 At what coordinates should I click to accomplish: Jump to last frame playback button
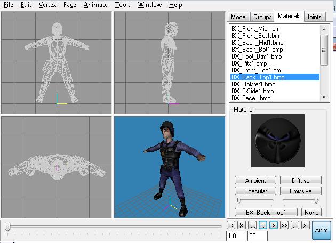[x=306, y=225]
